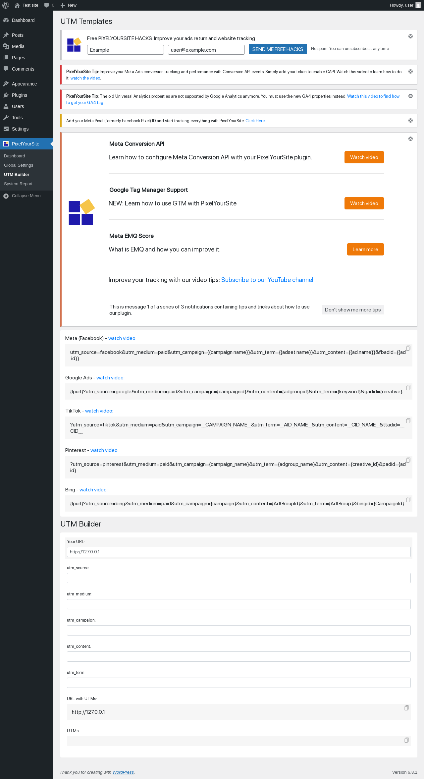424x779 pixels.
Task: Open the Tools menu
Action: coord(26,118)
